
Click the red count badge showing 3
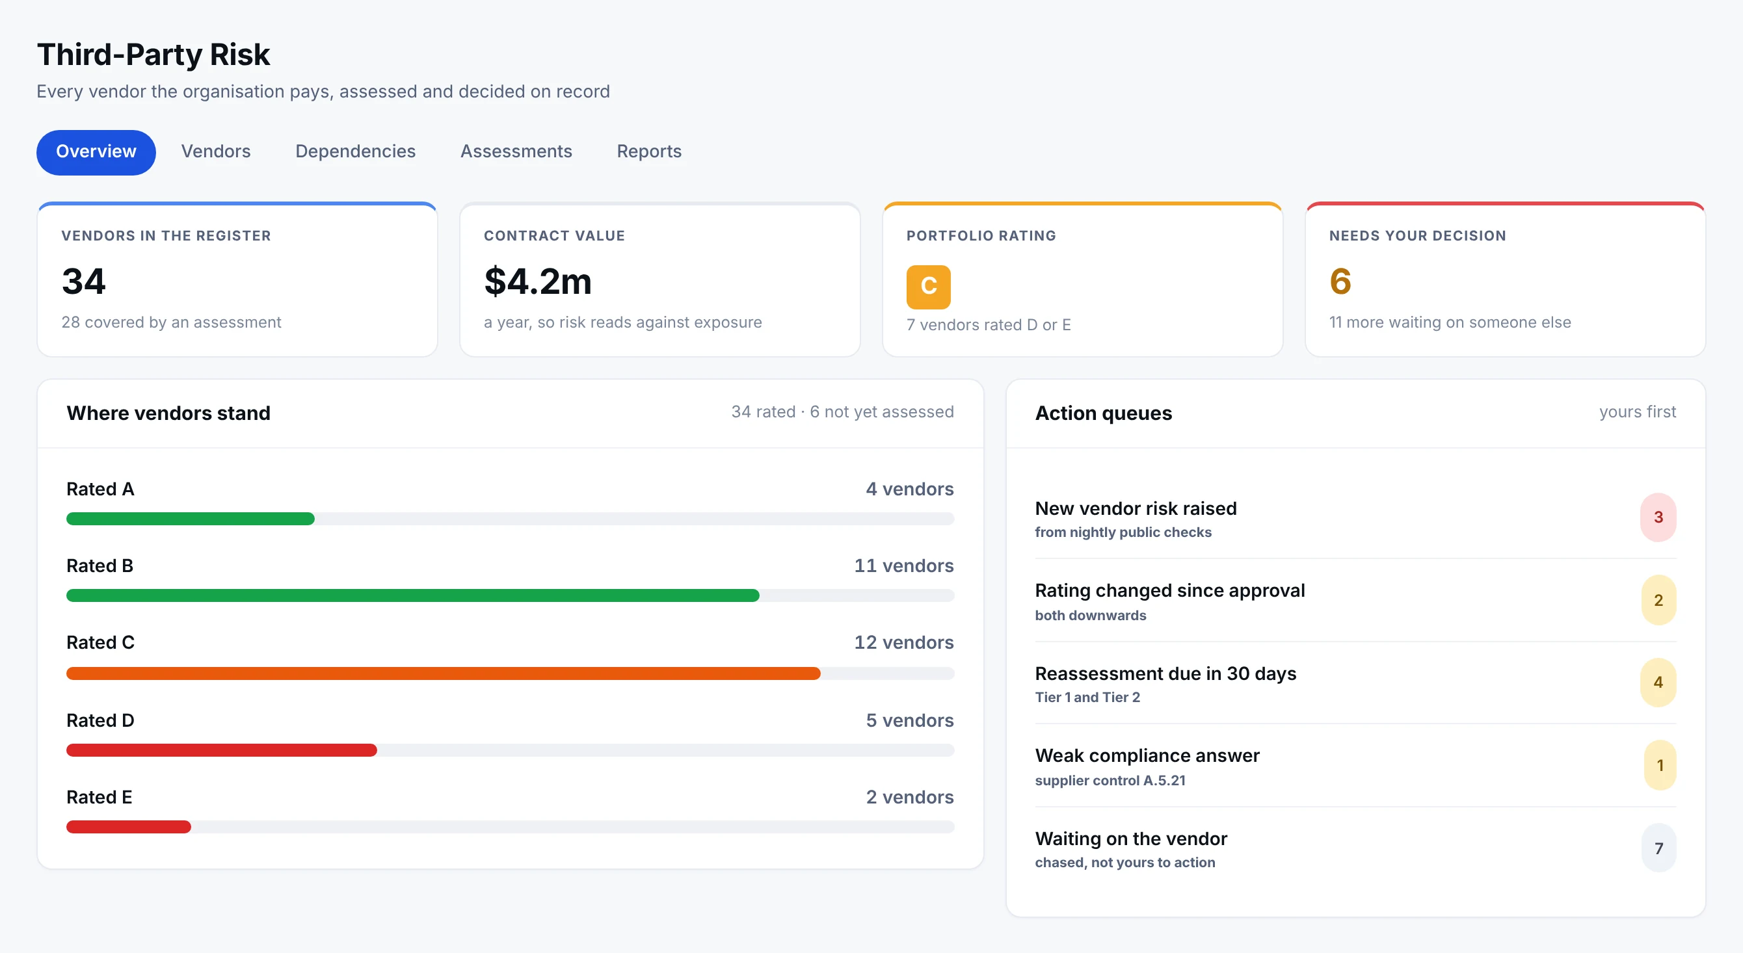(x=1658, y=517)
